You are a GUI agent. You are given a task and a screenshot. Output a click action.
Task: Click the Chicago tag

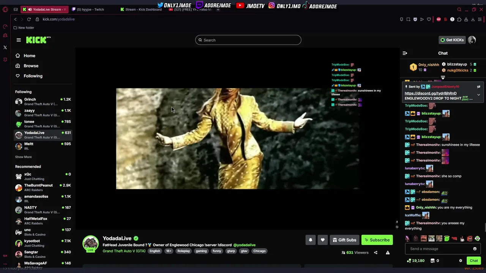[259, 251]
